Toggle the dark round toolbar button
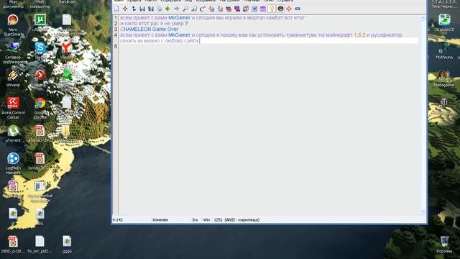The image size is (460, 259). click(280, 9)
